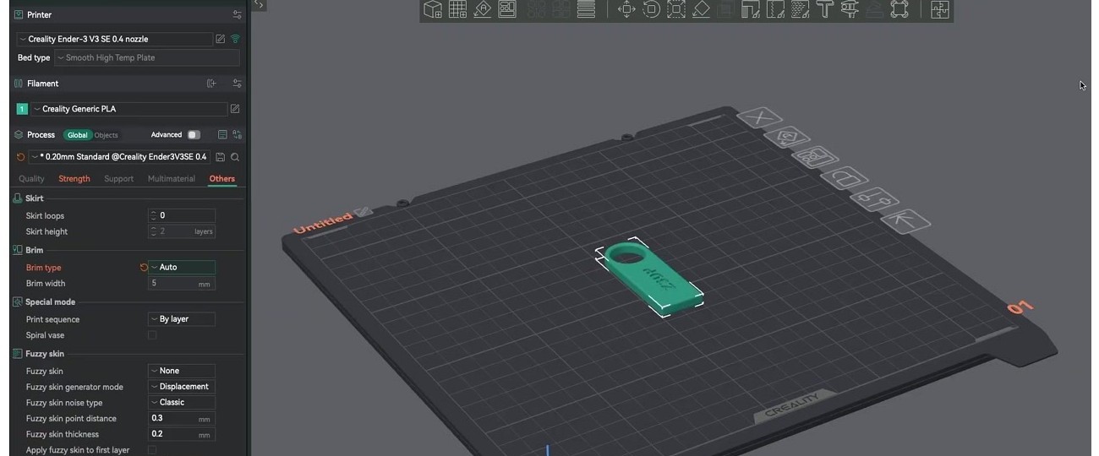The height and width of the screenshot is (456, 1099).
Task: Click the compare presets icon in Process row
Action: (x=238, y=134)
